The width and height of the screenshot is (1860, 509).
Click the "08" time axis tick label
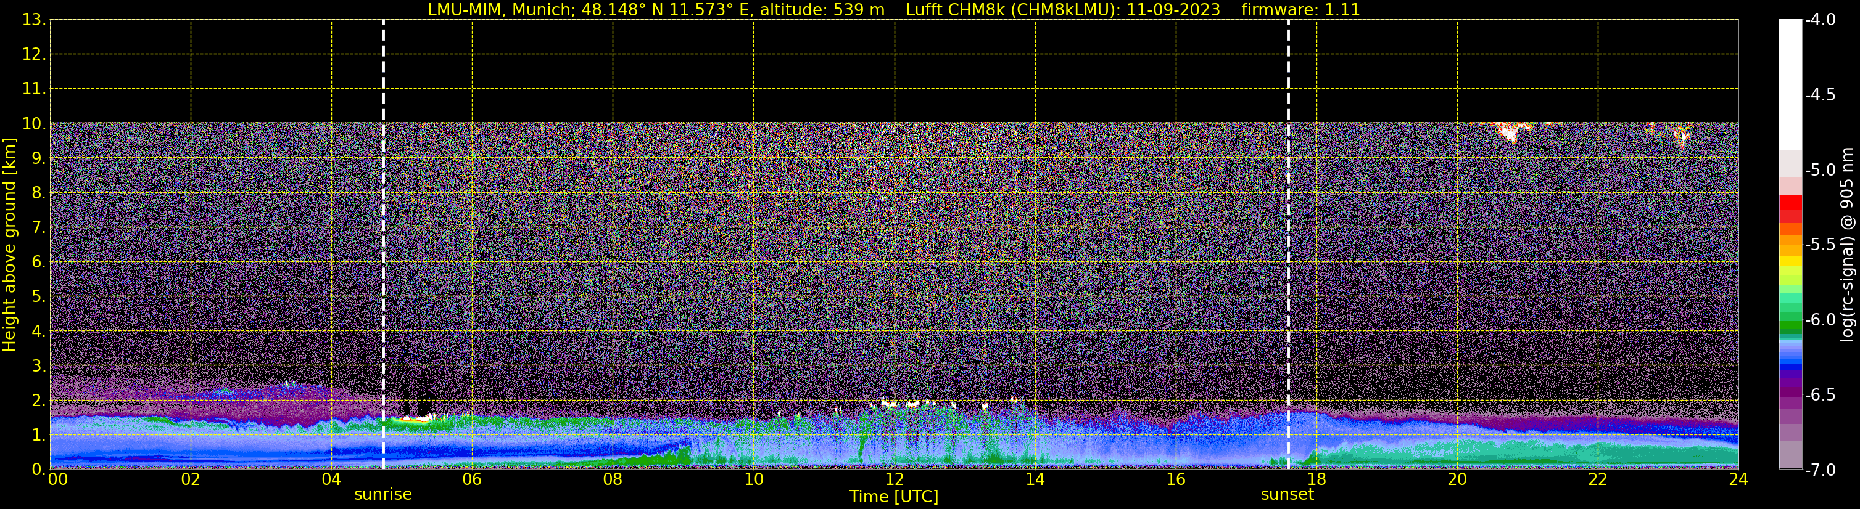[613, 480]
